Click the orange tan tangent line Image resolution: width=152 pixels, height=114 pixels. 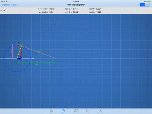click(39, 52)
